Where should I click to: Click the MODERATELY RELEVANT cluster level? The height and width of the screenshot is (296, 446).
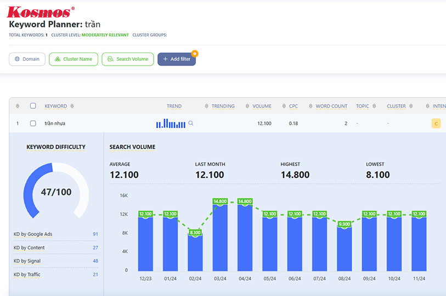point(105,35)
